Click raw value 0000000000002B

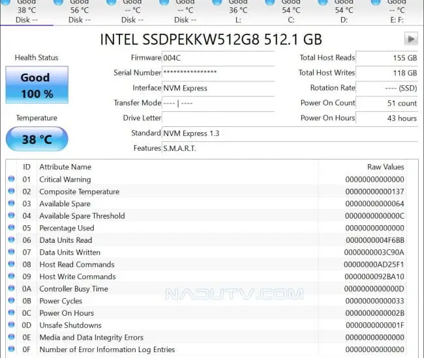pos(375,313)
